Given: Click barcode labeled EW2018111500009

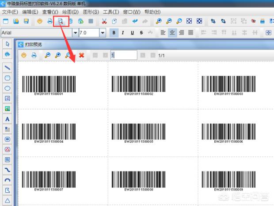Looking at the screenshot, I should coord(228,181).
